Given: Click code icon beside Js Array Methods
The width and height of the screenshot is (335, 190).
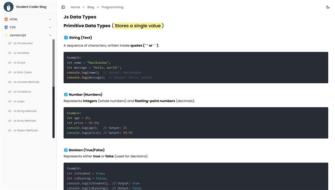Looking at the screenshot, I should tap(10, 121).
